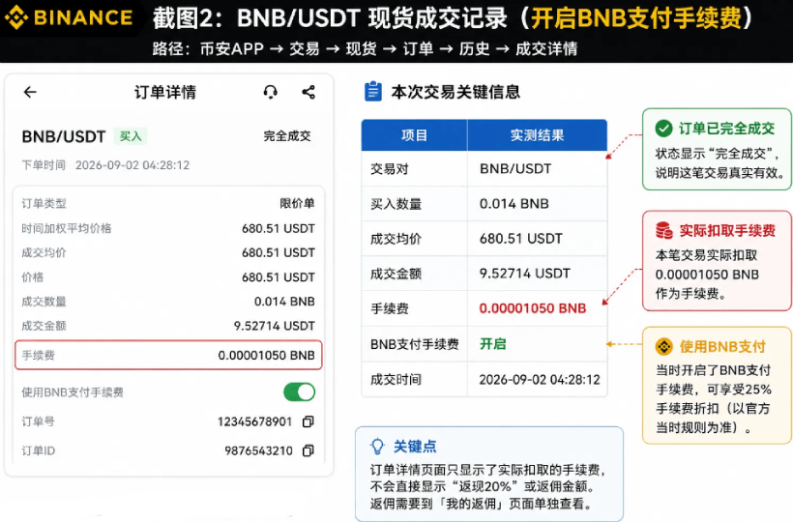Image resolution: width=793 pixels, height=522 pixels.
Task: Click the 项目 table column header
Action: point(414,135)
